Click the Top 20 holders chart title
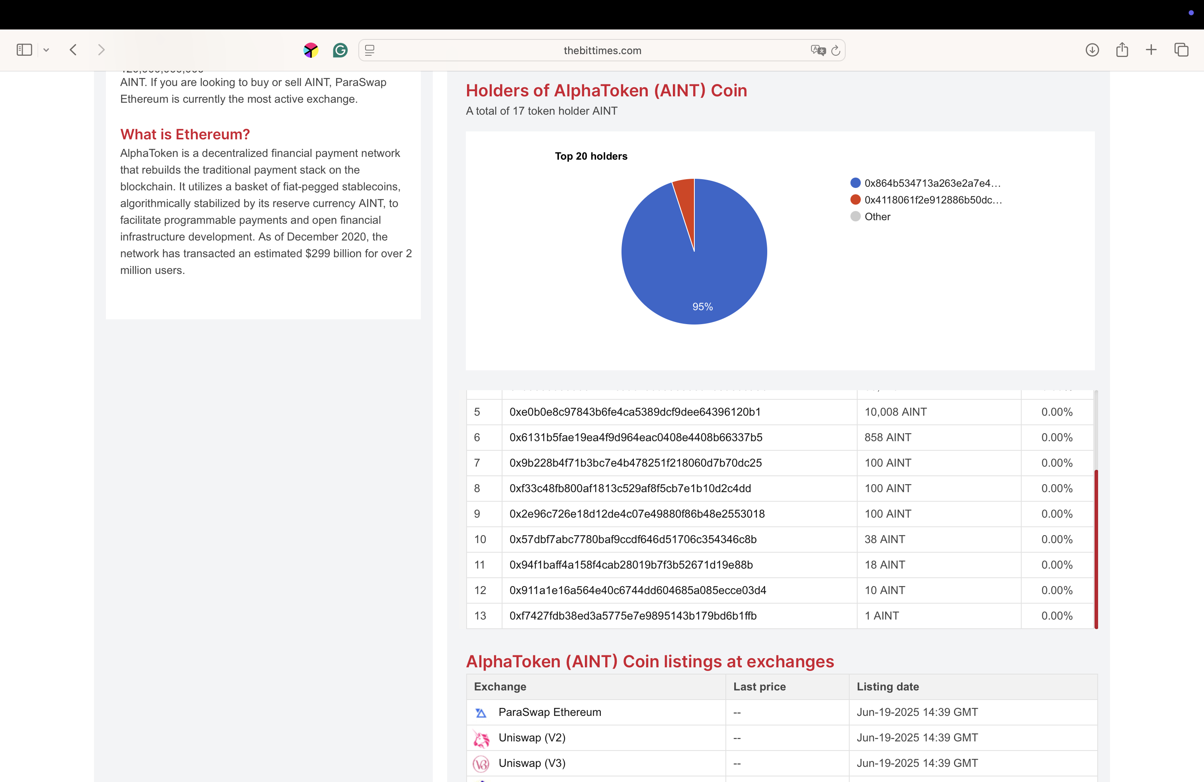 (591, 156)
